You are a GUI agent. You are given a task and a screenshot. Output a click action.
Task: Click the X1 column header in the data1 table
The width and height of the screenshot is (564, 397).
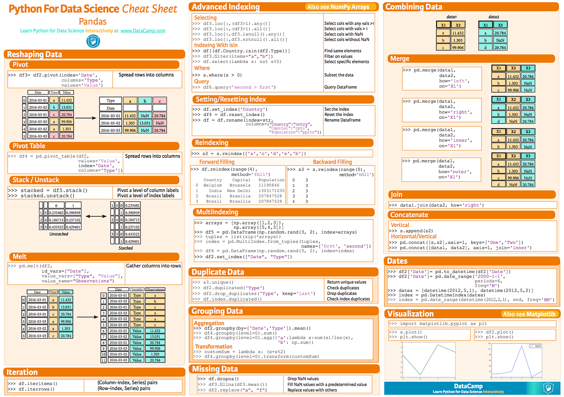(x=443, y=25)
